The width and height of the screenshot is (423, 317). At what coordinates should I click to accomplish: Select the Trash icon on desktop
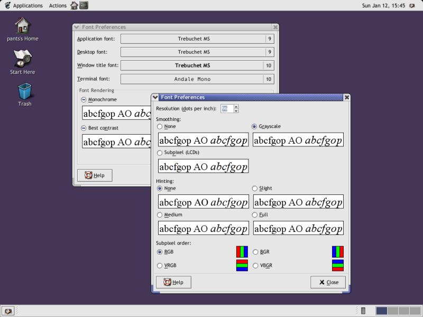point(24,91)
